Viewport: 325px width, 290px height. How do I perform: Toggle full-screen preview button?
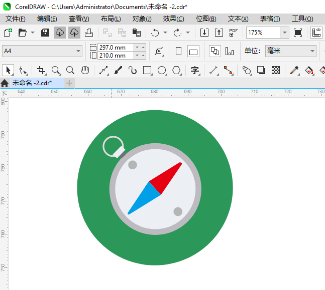coord(298,33)
